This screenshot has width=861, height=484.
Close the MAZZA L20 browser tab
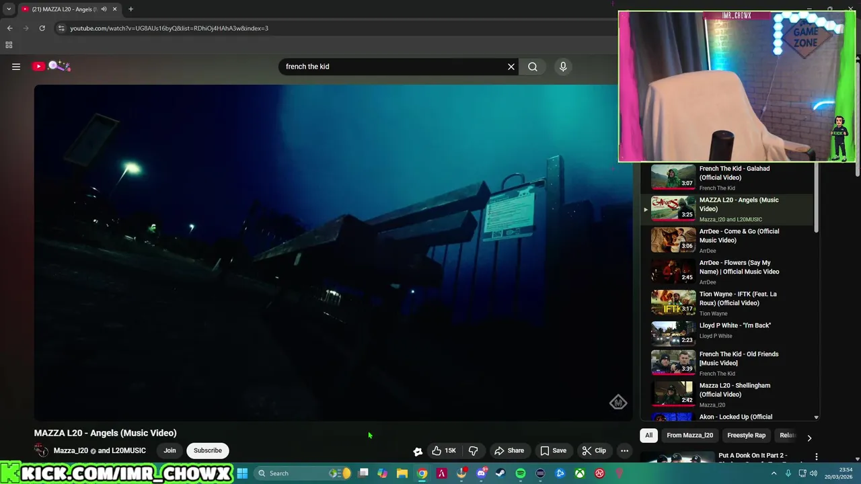point(114,9)
